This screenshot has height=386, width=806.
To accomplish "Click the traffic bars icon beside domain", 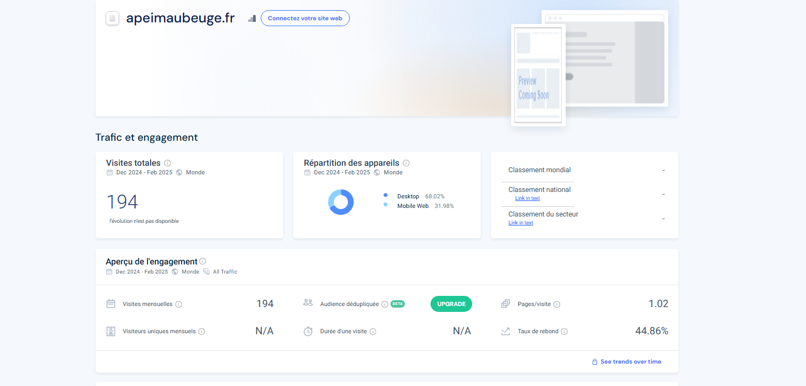I will pyautogui.click(x=252, y=19).
